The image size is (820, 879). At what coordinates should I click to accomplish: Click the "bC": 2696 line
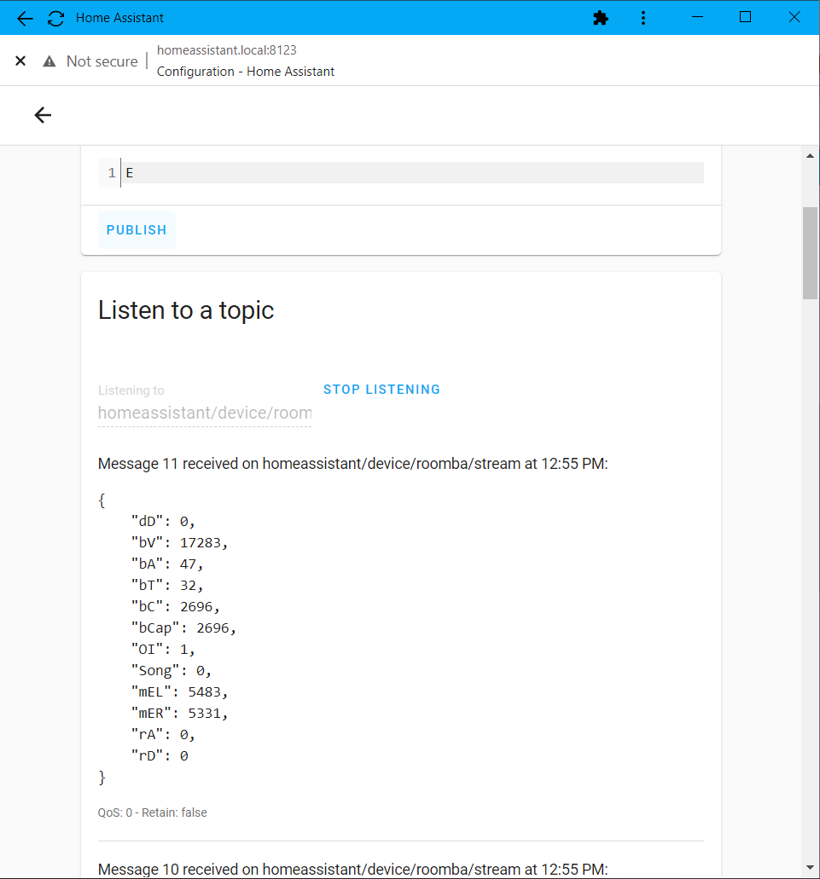[176, 606]
